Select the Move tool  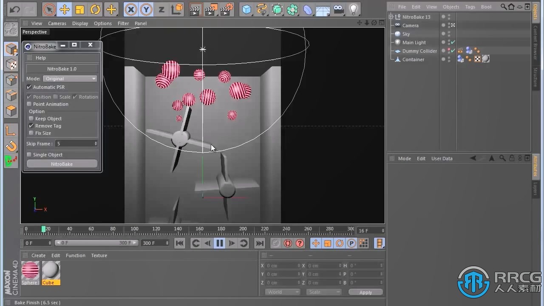[65, 9]
